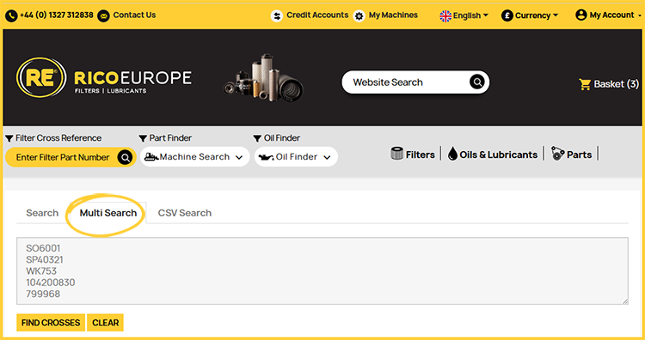Screen dimensions: 645x340
Task: Click the 799968 part number line
Action: pyautogui.click(x=43, y=294)
